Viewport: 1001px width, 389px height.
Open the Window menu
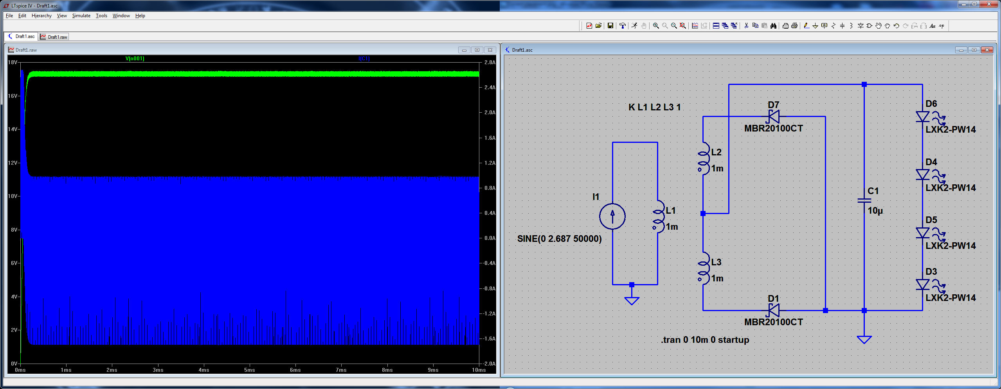(121, 16)
